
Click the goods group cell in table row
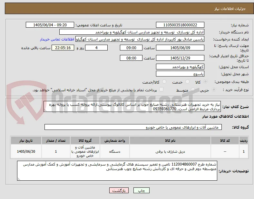(85, 151)
